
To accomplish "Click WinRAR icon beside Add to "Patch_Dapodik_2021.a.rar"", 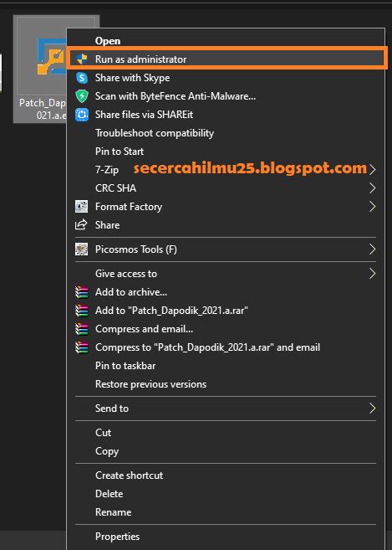I will pos(82,311).
